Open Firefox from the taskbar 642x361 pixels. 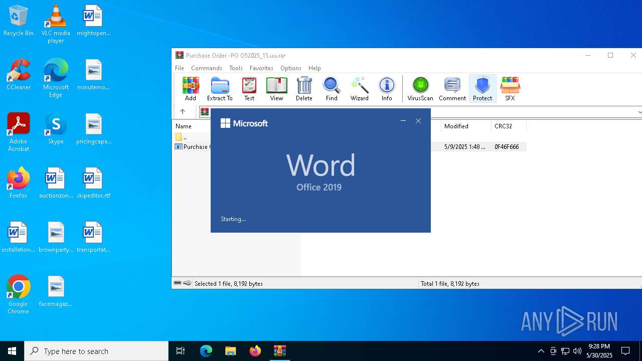click(x=255, y=351)
